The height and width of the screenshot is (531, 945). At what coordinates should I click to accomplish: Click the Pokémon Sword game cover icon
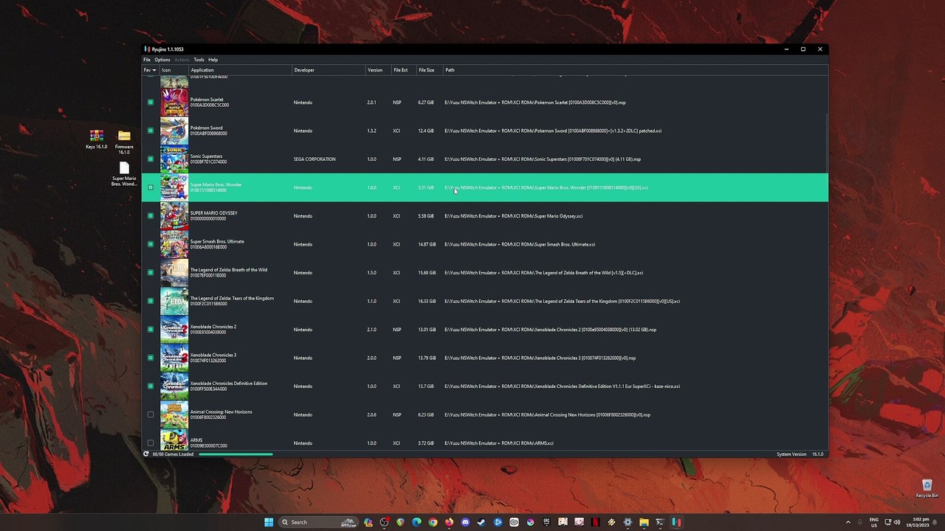click(174, 131)
